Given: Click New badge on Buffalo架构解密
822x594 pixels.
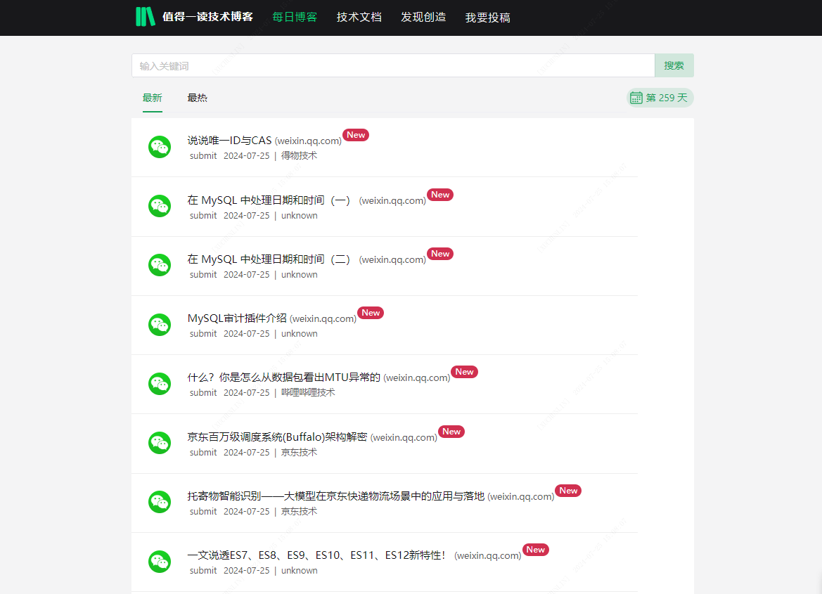Looking at the screenshot, I should click(x=451, y=432).
